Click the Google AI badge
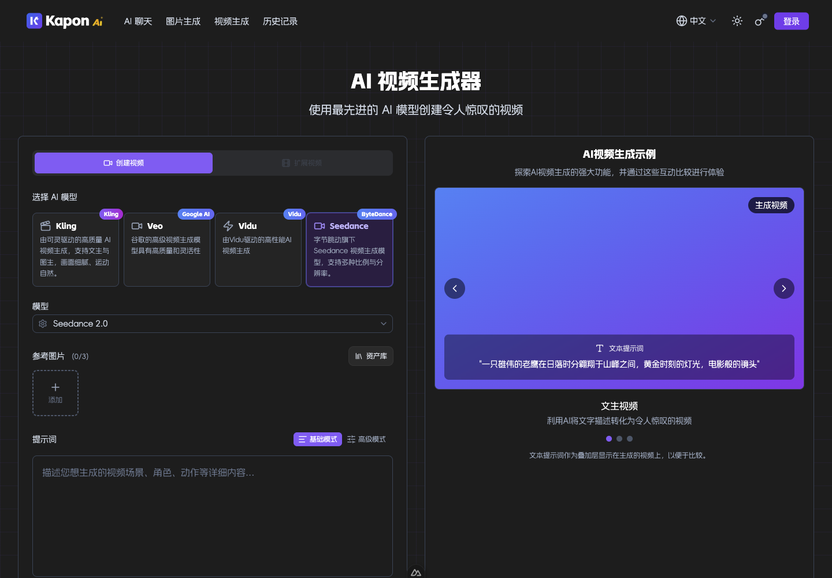The height and width of the screenshot is (578, 832). click(196, 214)
